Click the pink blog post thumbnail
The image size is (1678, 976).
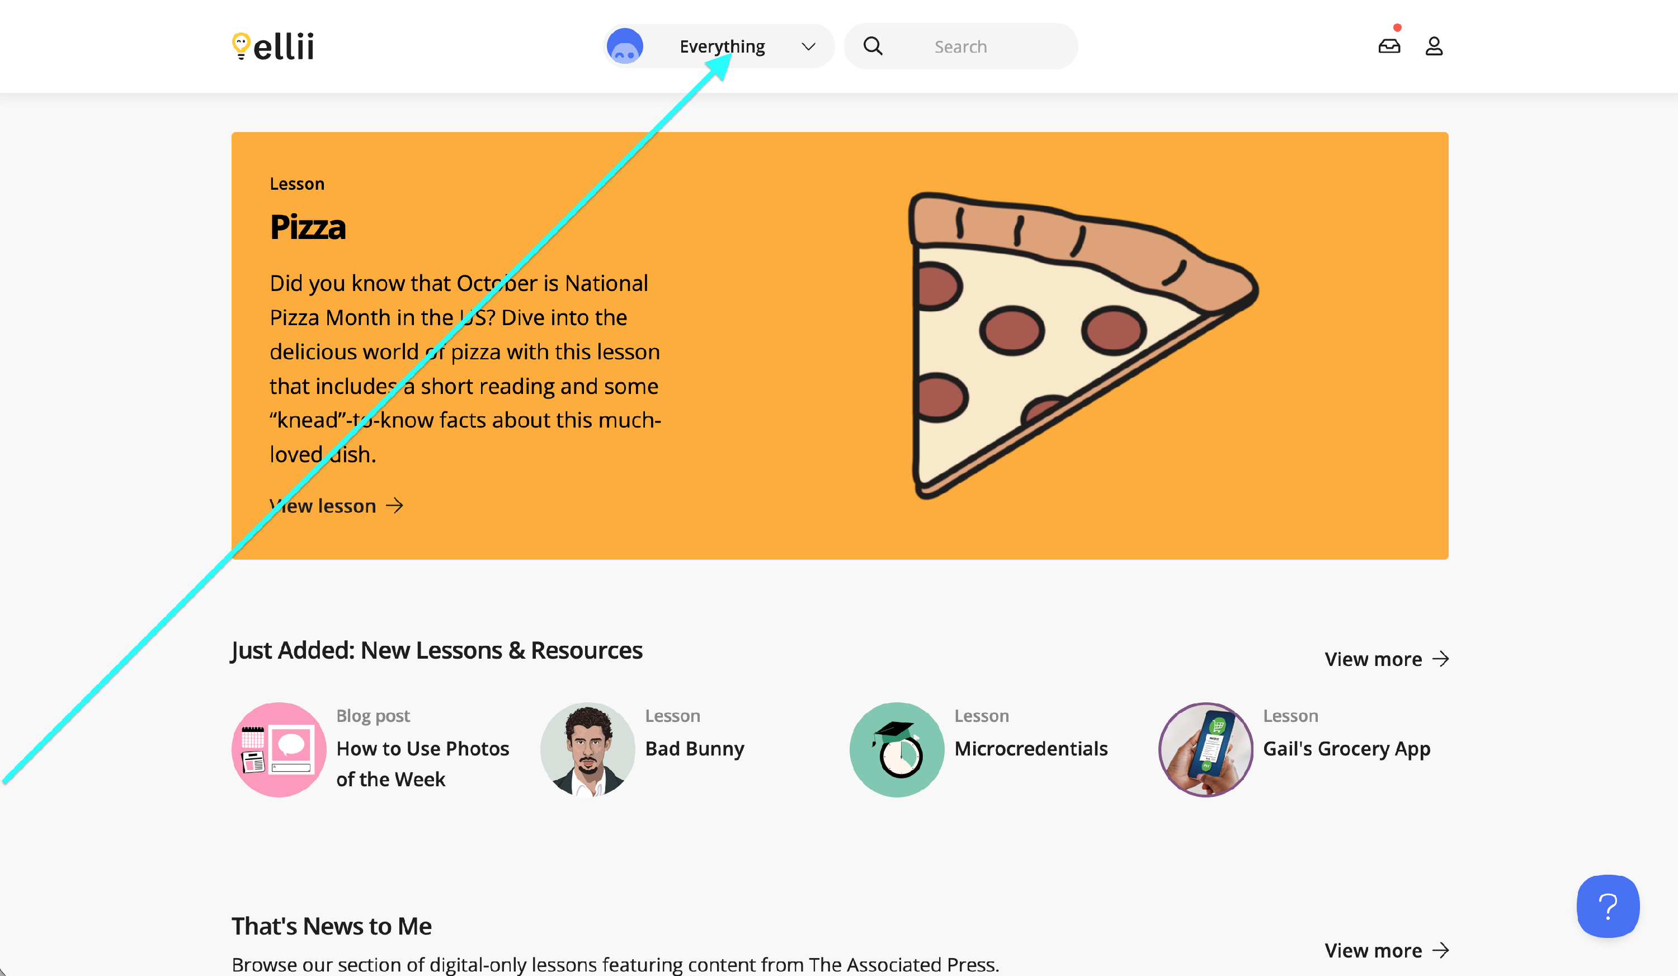[279, 749]
